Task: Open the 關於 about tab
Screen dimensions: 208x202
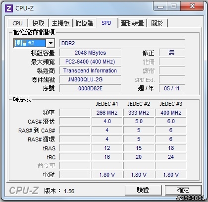Action: [157, 23]
